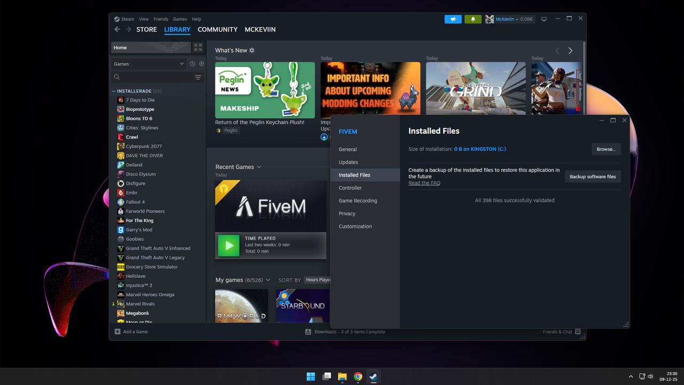Open the Games filter dropdown
This screenshot has height=385, width=684.
[x=149, y=64]
